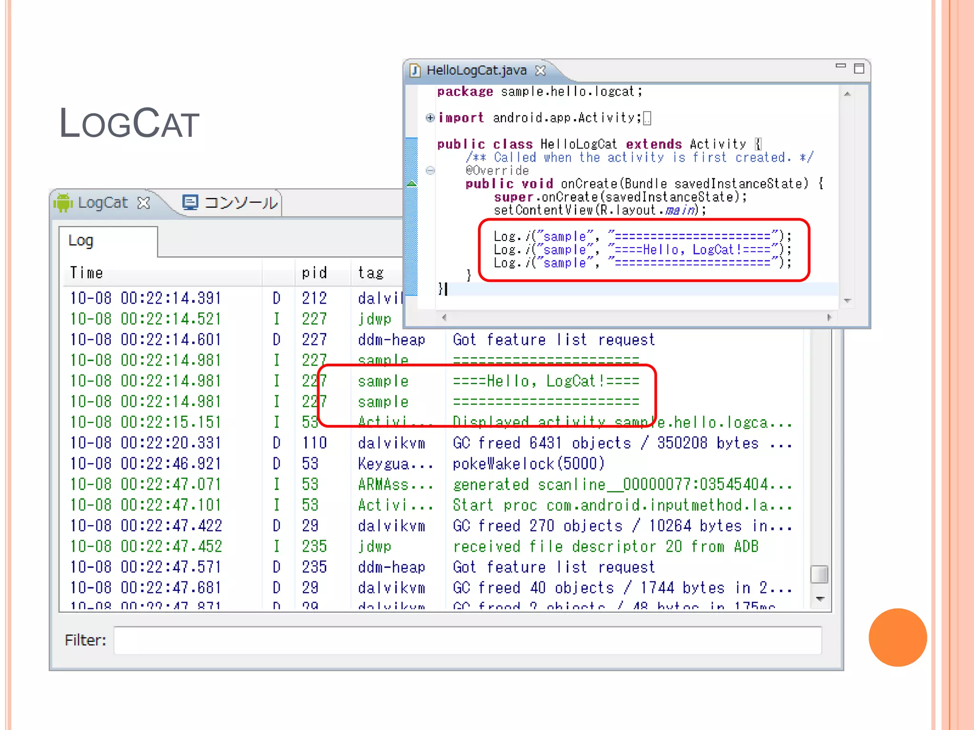This screenshot has height=730, width=974.
Task: Select the HelloLogCat.java editor tab
Action: click(476, 70)
